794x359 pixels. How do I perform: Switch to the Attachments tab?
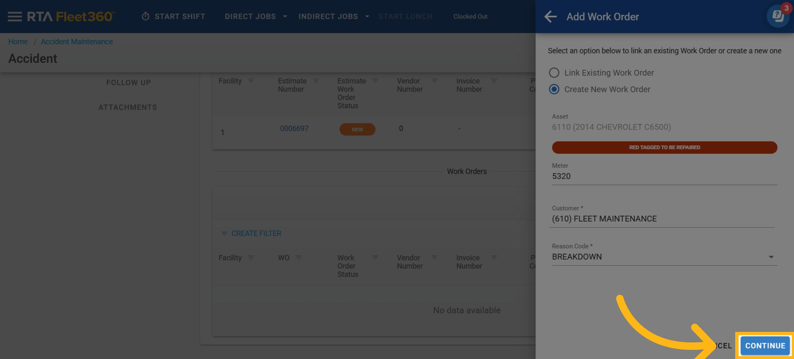coord(128,107)
